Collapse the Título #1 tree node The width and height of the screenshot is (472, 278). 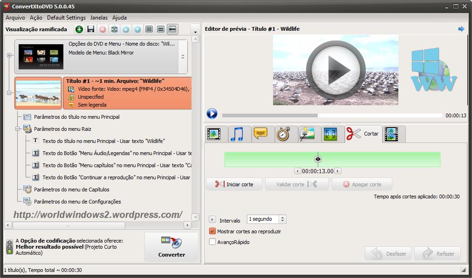click(9, 93)
